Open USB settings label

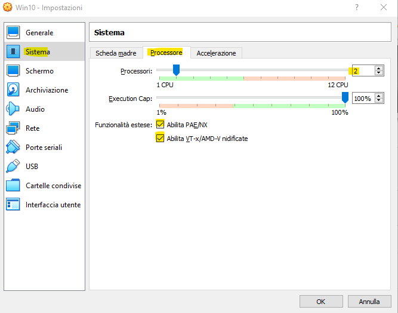pos(32,167)
